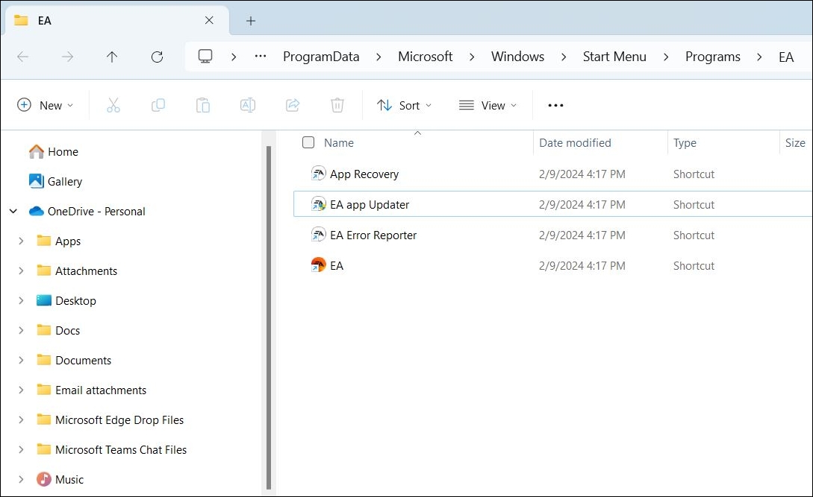Open the See more toolbar menu
Screen dimensions: 813x497
(555, 105)
